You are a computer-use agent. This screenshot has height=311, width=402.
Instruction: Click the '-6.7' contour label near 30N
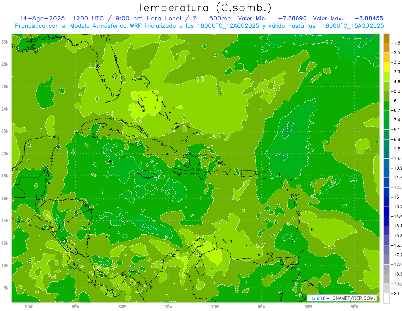[327, 42]
